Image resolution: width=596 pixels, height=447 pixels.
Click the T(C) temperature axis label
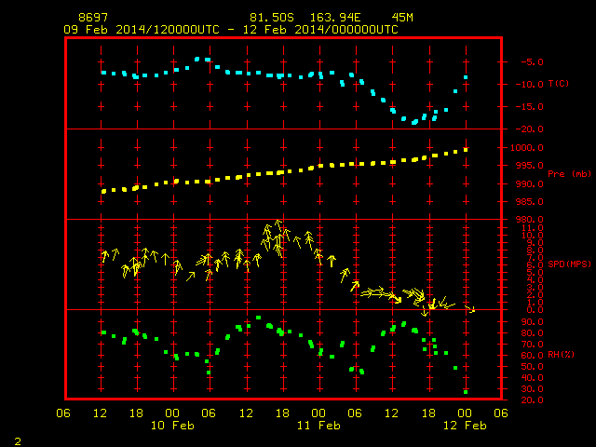559,84
